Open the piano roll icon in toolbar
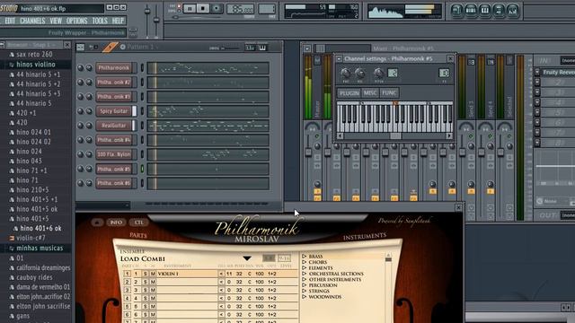 (484, 10)
